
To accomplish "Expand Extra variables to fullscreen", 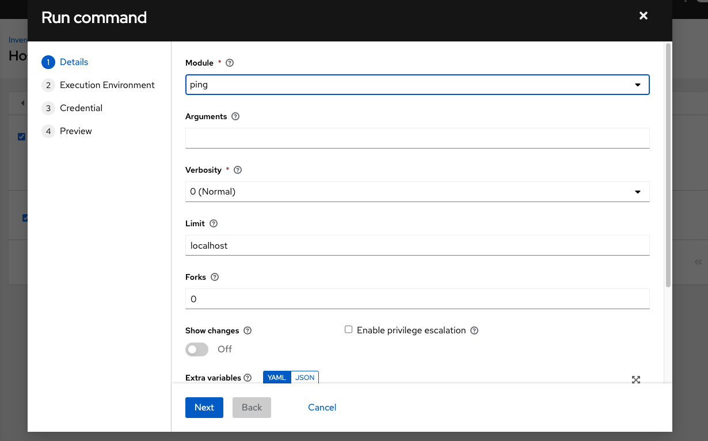I will pyautogui.click(x=635, y=379).
